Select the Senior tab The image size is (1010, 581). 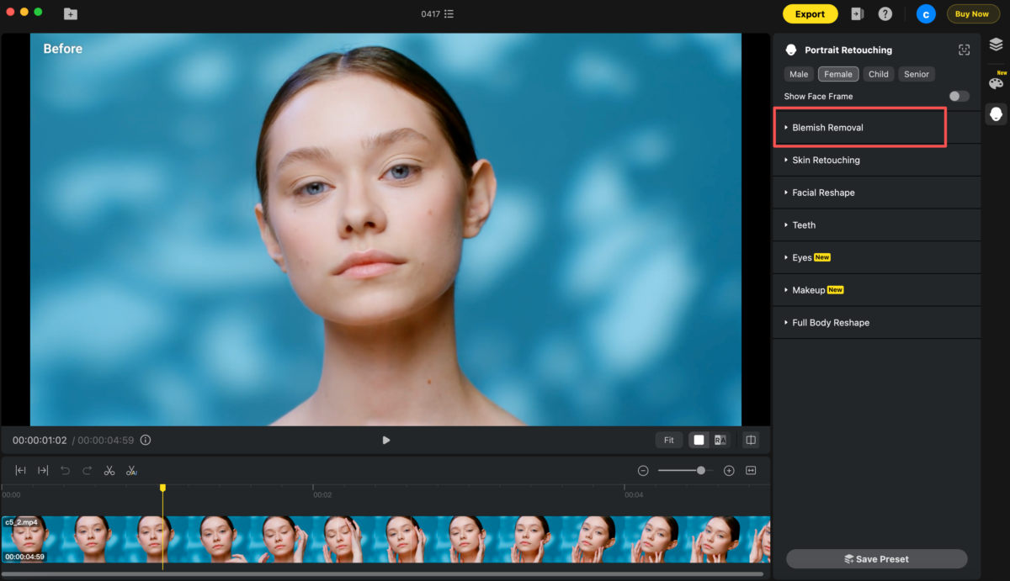pos(917,74)
